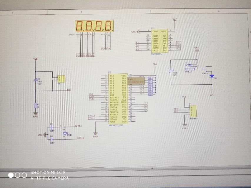Select the ULN2003A chip symbol U1

tap(159, 41)
